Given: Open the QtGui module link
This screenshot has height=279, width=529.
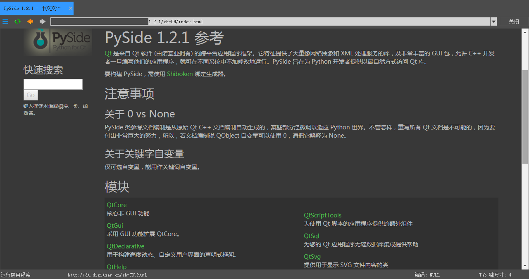Looking at the screenshot, I should (114, 225).
